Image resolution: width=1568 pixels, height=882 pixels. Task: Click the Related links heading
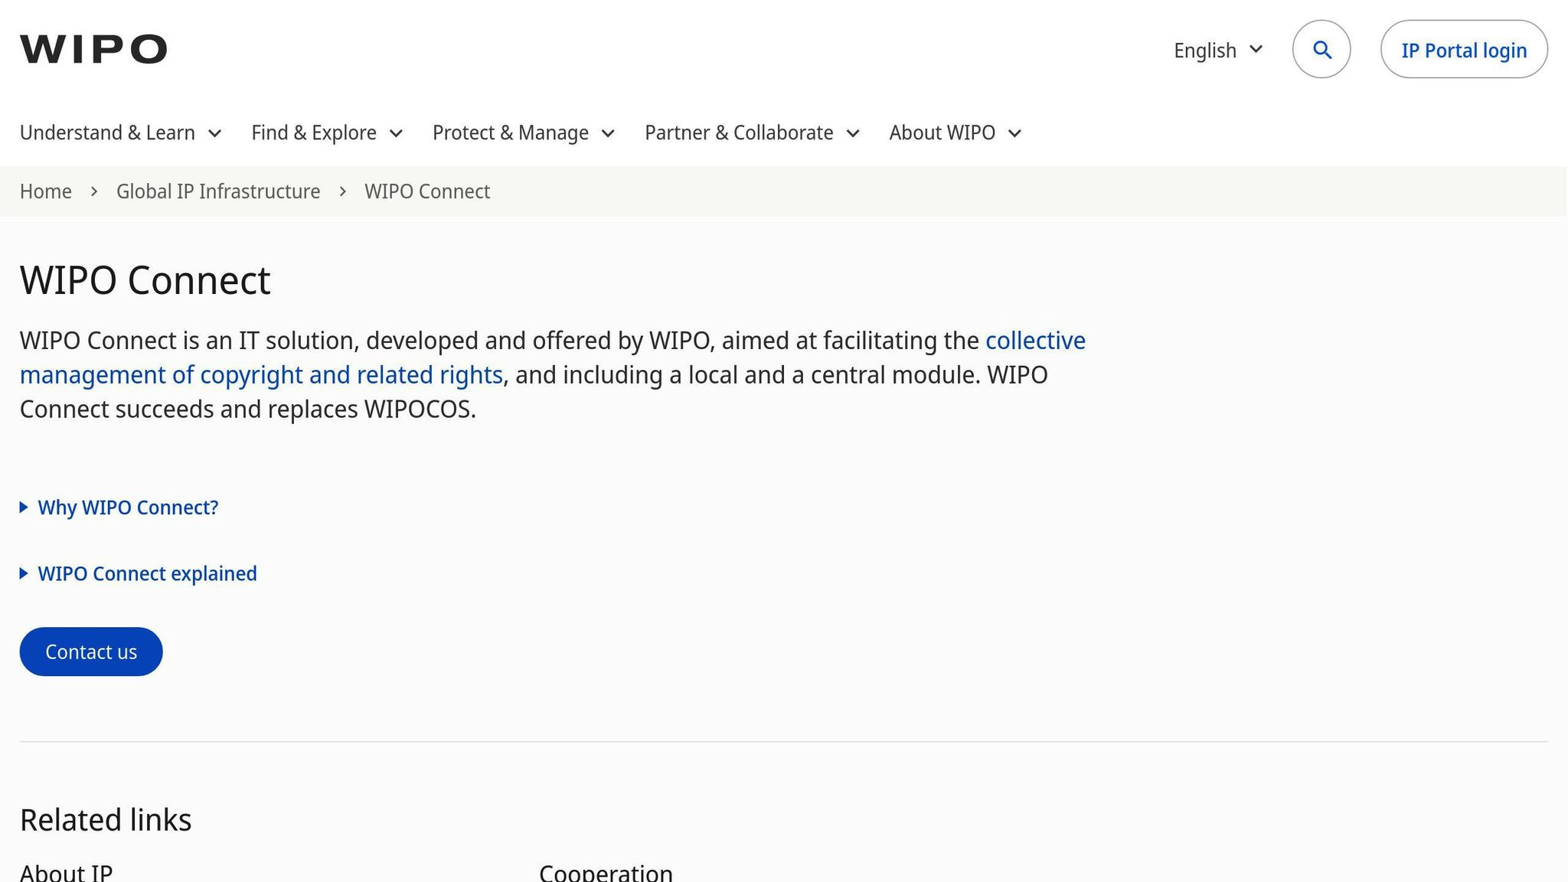click(x=106, y=820)
